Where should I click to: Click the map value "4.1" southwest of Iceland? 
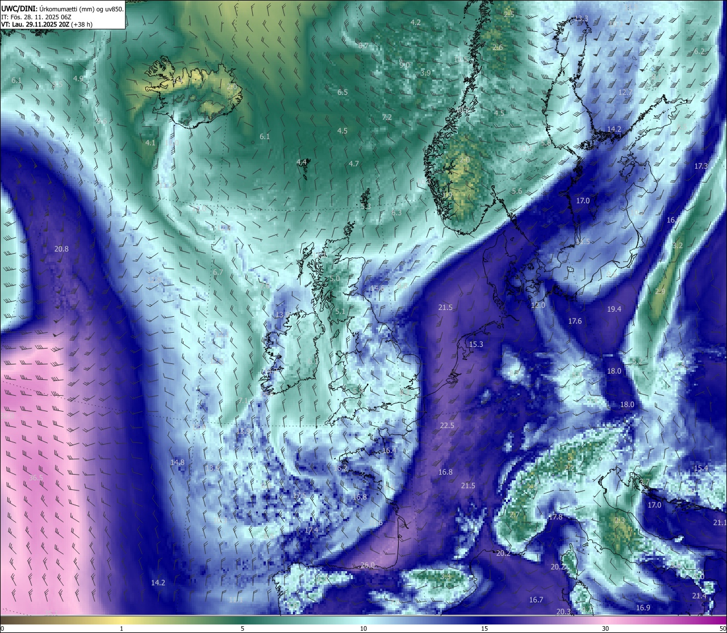pos(150,143)
